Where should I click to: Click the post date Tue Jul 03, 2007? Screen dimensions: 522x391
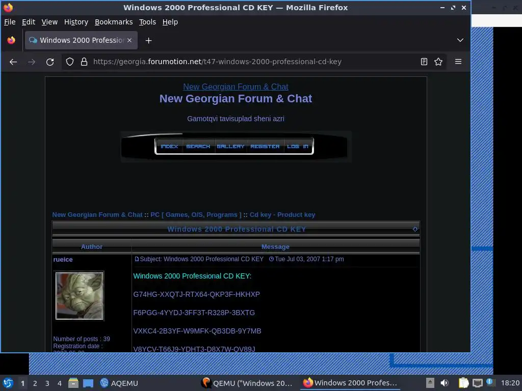(x=309, y=259)
